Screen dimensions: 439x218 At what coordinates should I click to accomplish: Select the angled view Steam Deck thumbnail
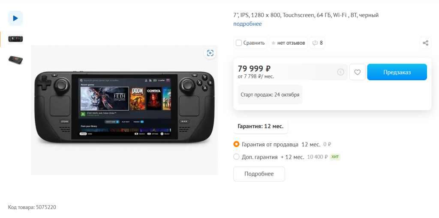pos(15,60)
